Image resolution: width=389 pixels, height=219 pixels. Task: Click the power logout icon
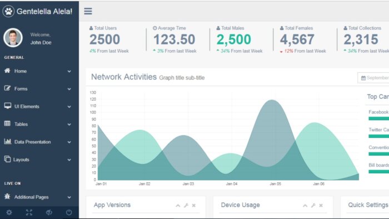(x=69, y=212)
